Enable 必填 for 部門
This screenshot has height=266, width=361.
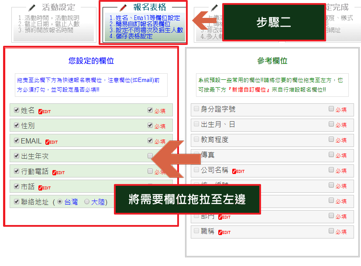click(331, 215)
